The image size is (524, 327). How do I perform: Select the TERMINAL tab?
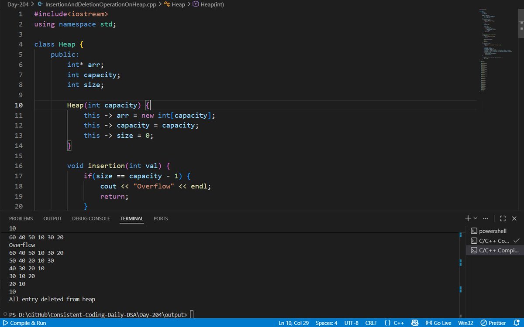[132, 218]
